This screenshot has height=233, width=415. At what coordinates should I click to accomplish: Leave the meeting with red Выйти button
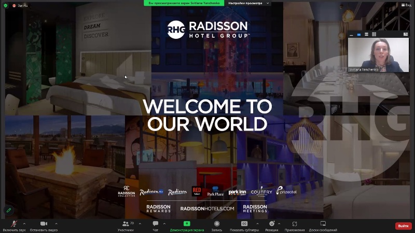click(x=404, y=226)
